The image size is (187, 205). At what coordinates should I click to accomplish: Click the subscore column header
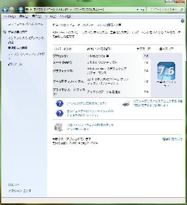coord(143,49)
